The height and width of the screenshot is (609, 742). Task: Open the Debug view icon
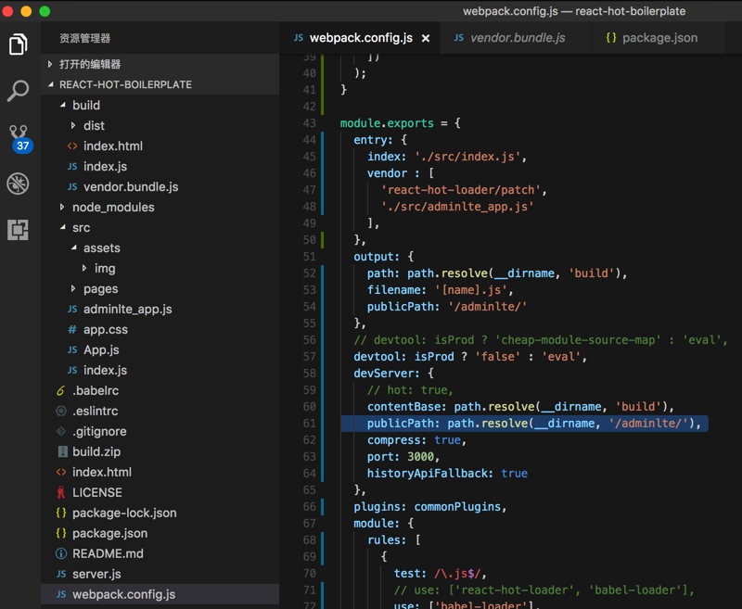point(18,183)
